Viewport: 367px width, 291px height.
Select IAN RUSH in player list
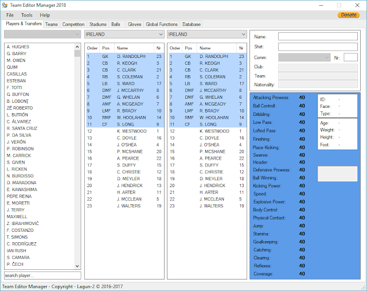[17, 251]
